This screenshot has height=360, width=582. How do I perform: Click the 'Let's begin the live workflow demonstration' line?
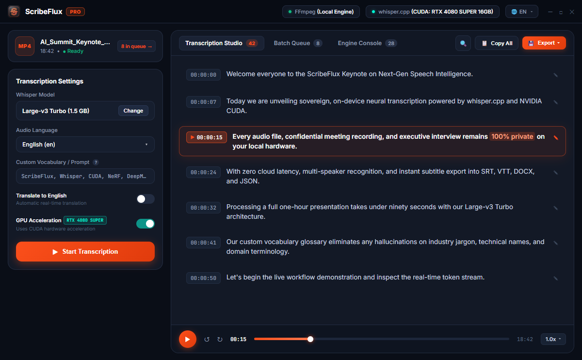coord(356,278)
